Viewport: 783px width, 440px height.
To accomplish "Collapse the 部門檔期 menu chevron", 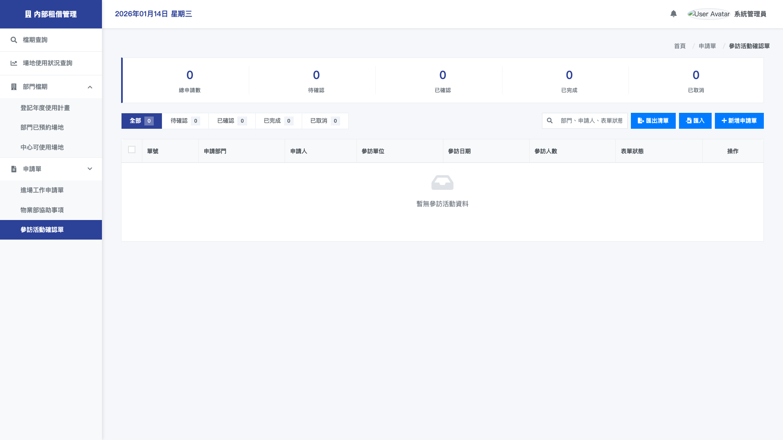I will (x=90, y=87).
